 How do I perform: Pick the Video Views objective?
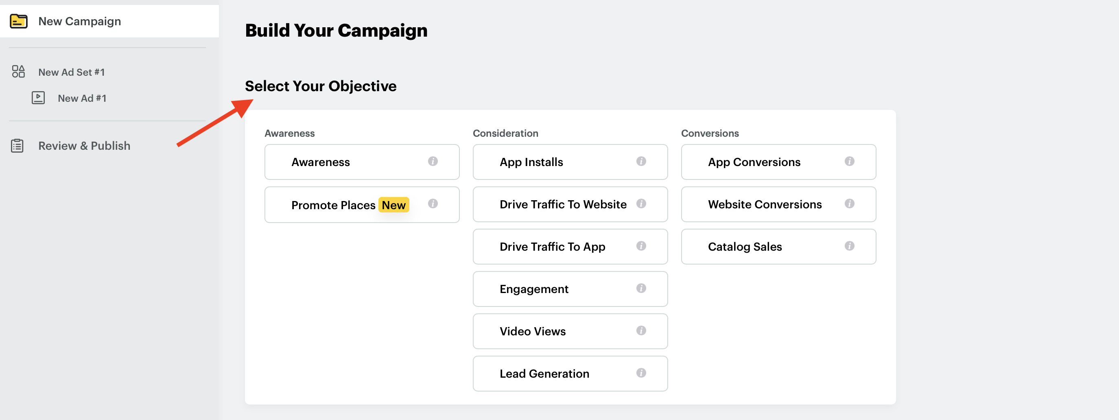(570, 331)
